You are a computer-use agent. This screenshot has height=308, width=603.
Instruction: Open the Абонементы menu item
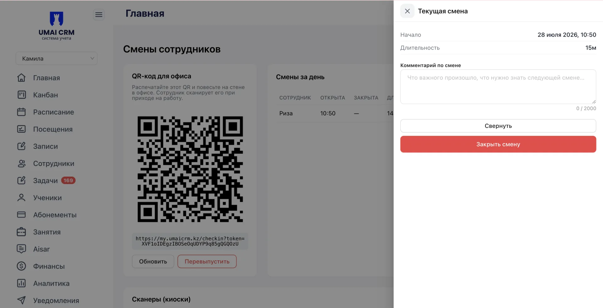pos(47,215)
